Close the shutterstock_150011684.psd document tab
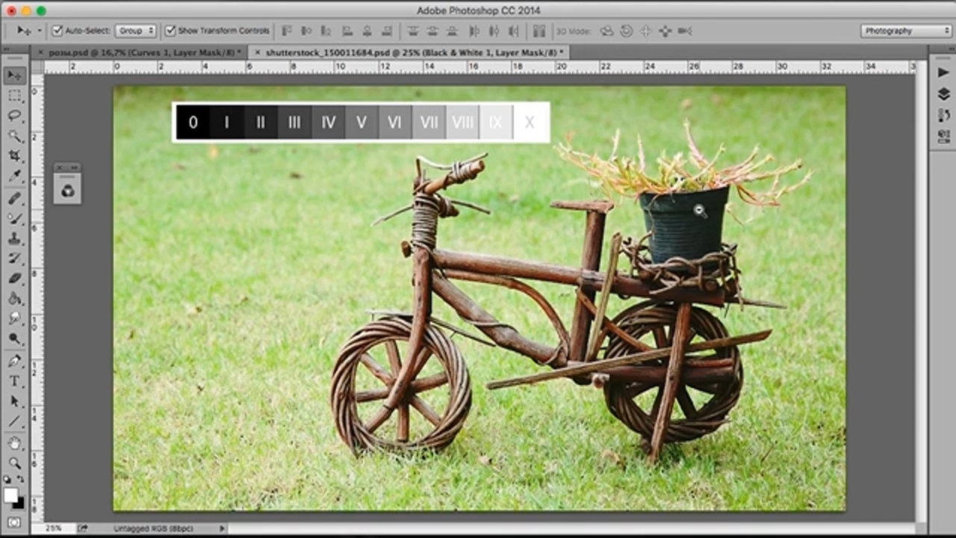The image size is (956, 538). pos(258,52)
